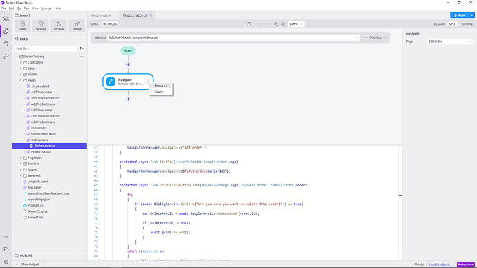Collapse the FILES panel

tap(82, 39)
